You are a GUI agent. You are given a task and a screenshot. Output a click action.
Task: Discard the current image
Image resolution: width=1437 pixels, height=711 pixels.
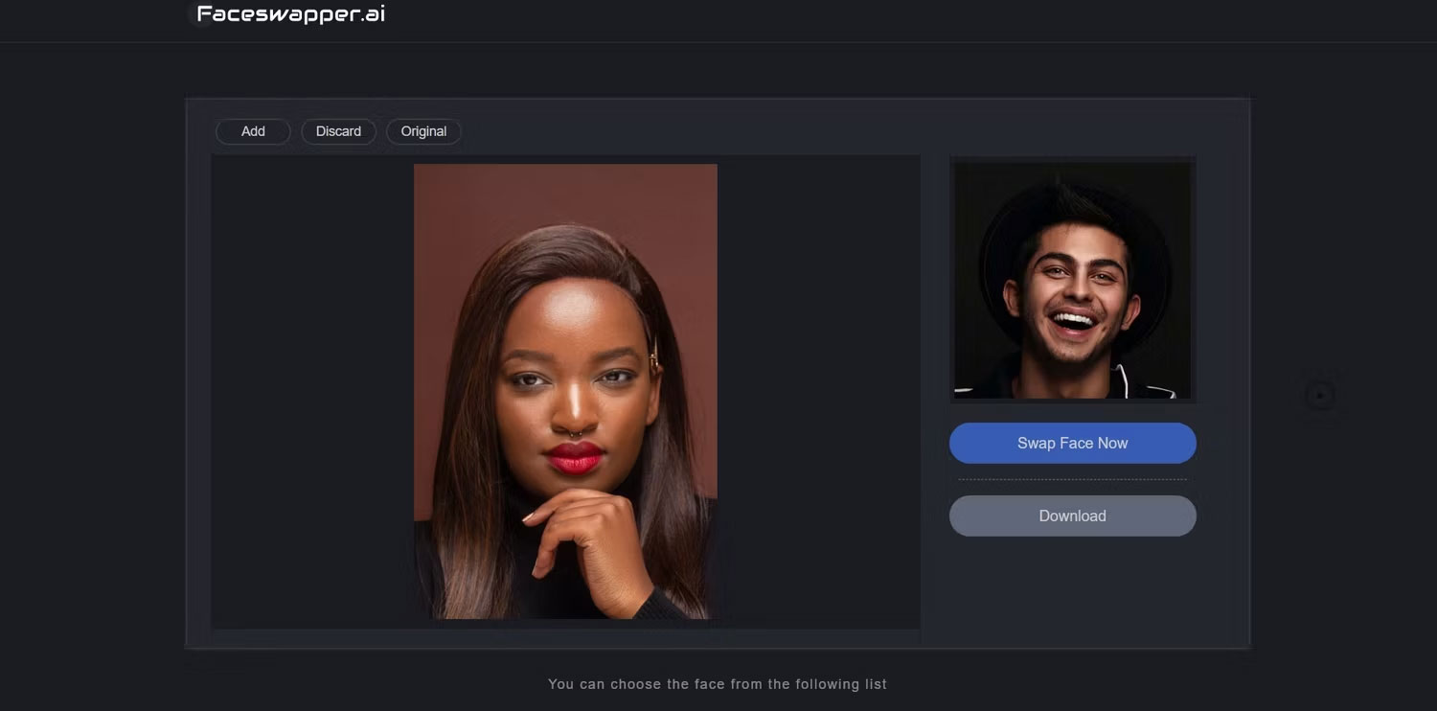[338, 131]
